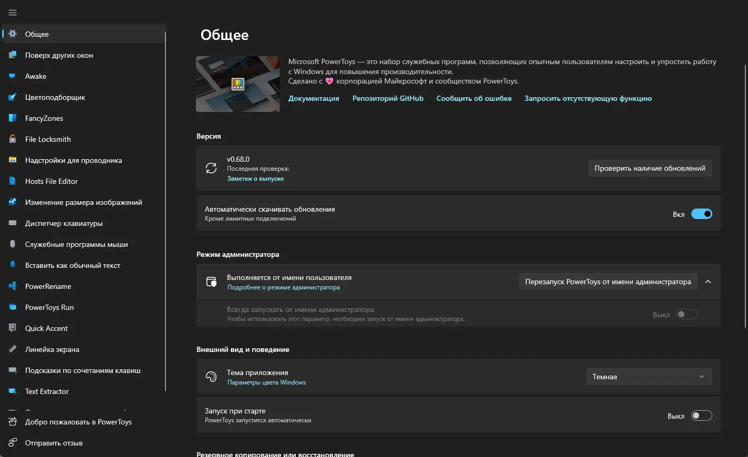
Task: Click the Версия section heading
Action: click(209, 136)
